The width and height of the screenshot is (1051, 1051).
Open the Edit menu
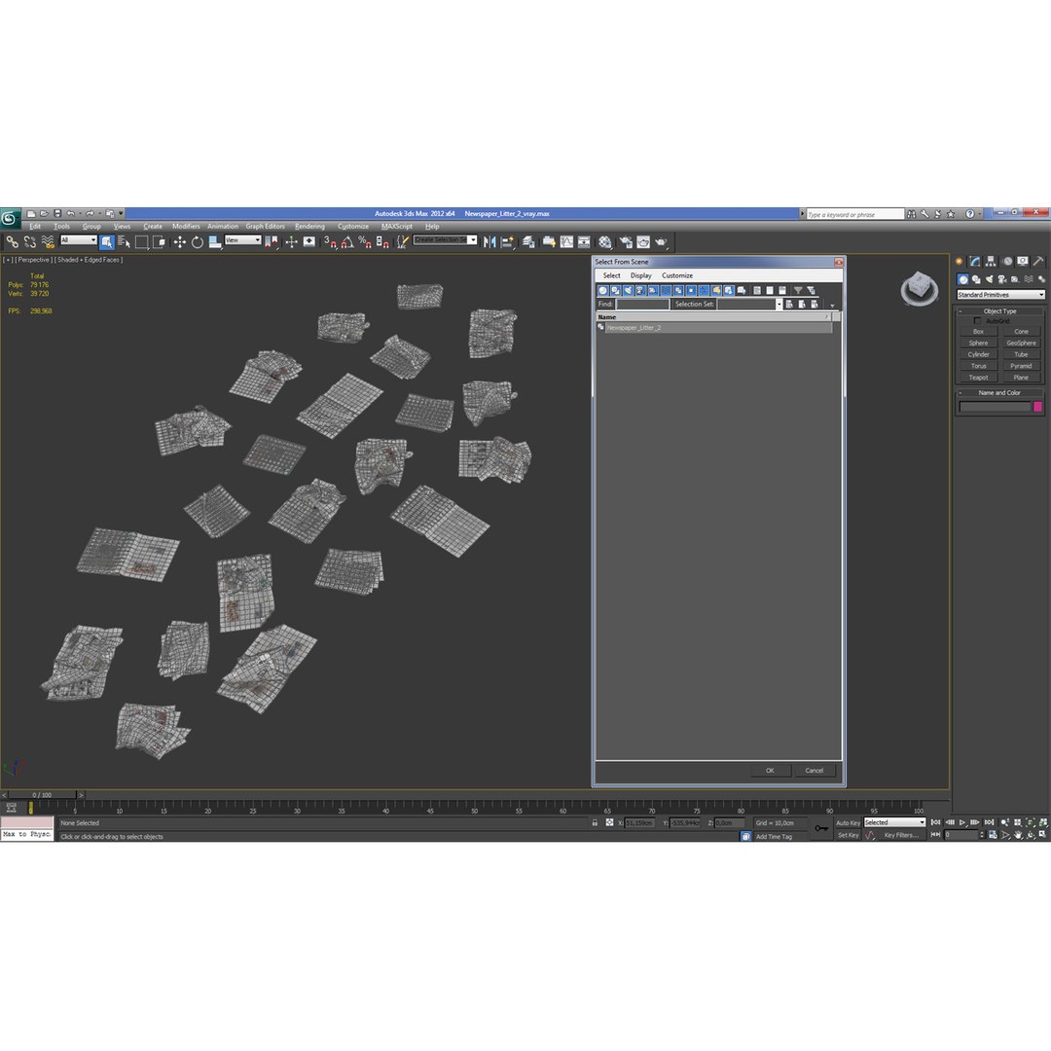point(35,227)
